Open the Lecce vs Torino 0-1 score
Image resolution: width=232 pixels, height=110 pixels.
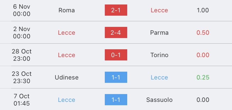pyautogui.click(x=116, y=55)
